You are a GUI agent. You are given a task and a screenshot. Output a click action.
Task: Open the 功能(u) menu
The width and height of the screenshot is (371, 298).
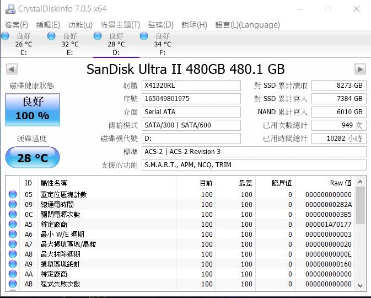80,25
